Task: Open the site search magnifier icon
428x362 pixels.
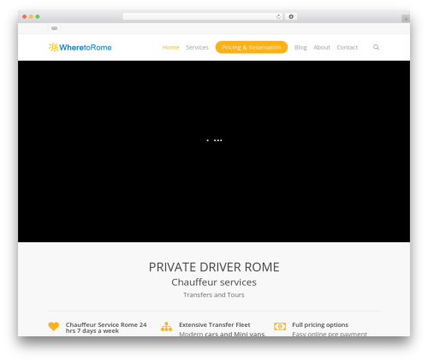Action: tap(376, 47)
